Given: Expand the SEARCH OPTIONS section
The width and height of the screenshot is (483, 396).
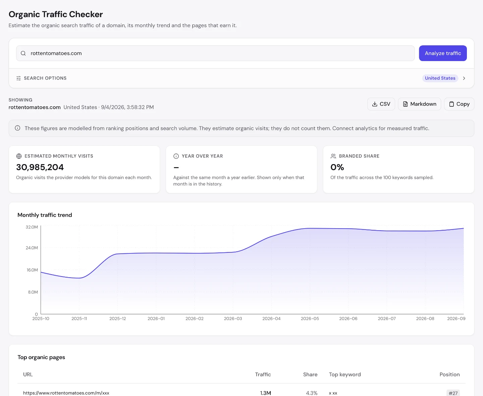Looking at the screenshot, I should pos(241,78).
